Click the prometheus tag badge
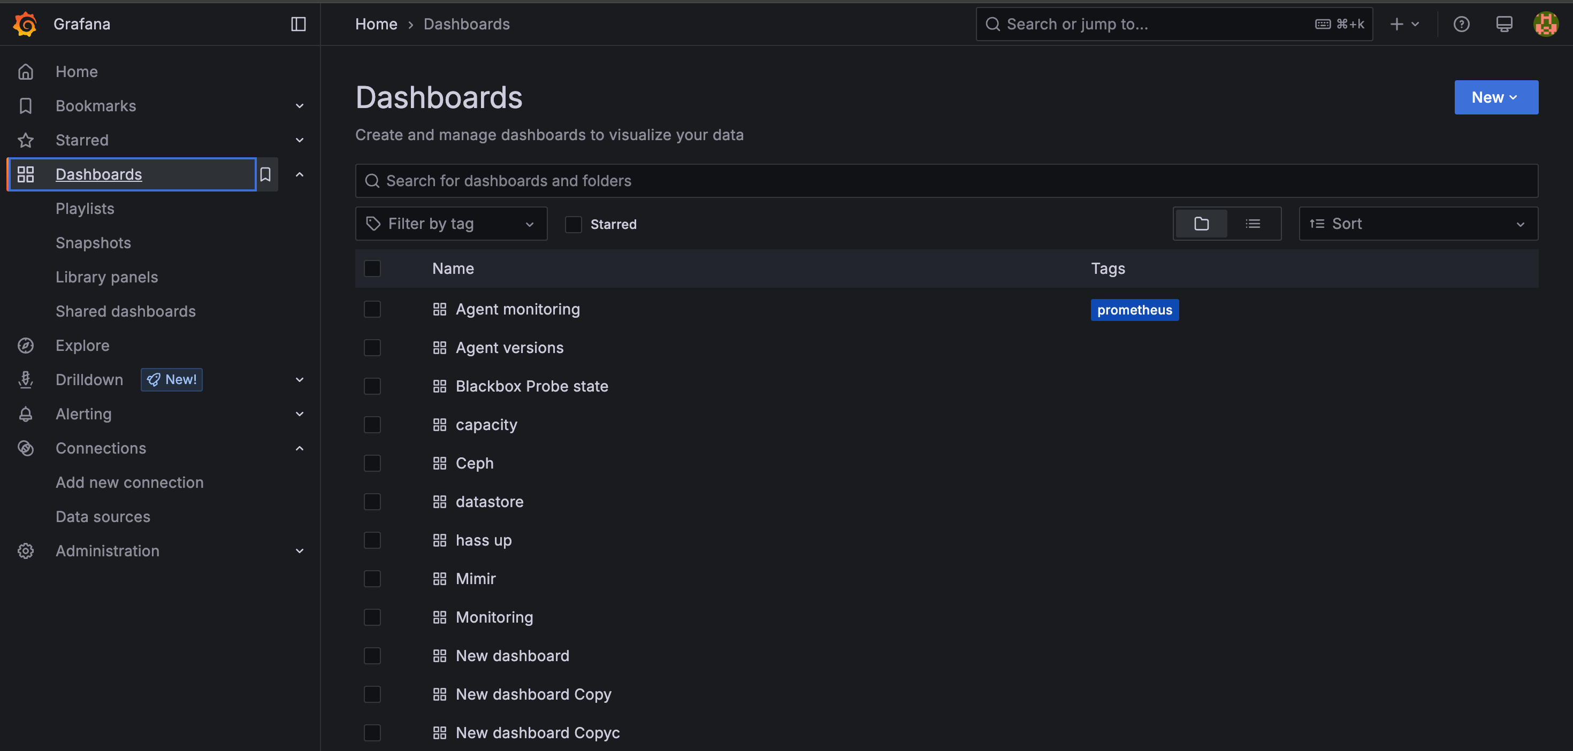The height and width of the screenshot is (751, 1573). coord(1135,310)
